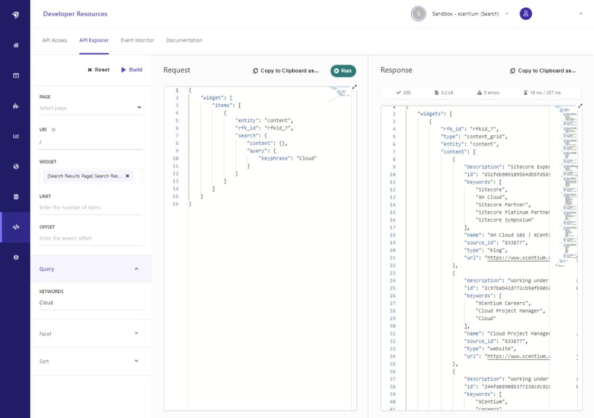
Task: Copy the Response to clipboard
Action: (543, 70)
